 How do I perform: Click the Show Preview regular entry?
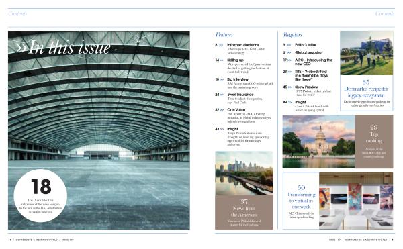(307, 91)
